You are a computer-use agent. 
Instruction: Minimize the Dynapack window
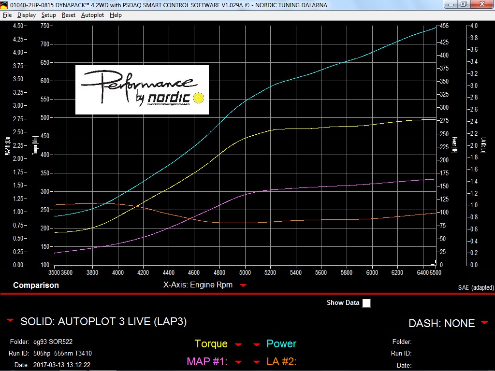tap(450, 4)
